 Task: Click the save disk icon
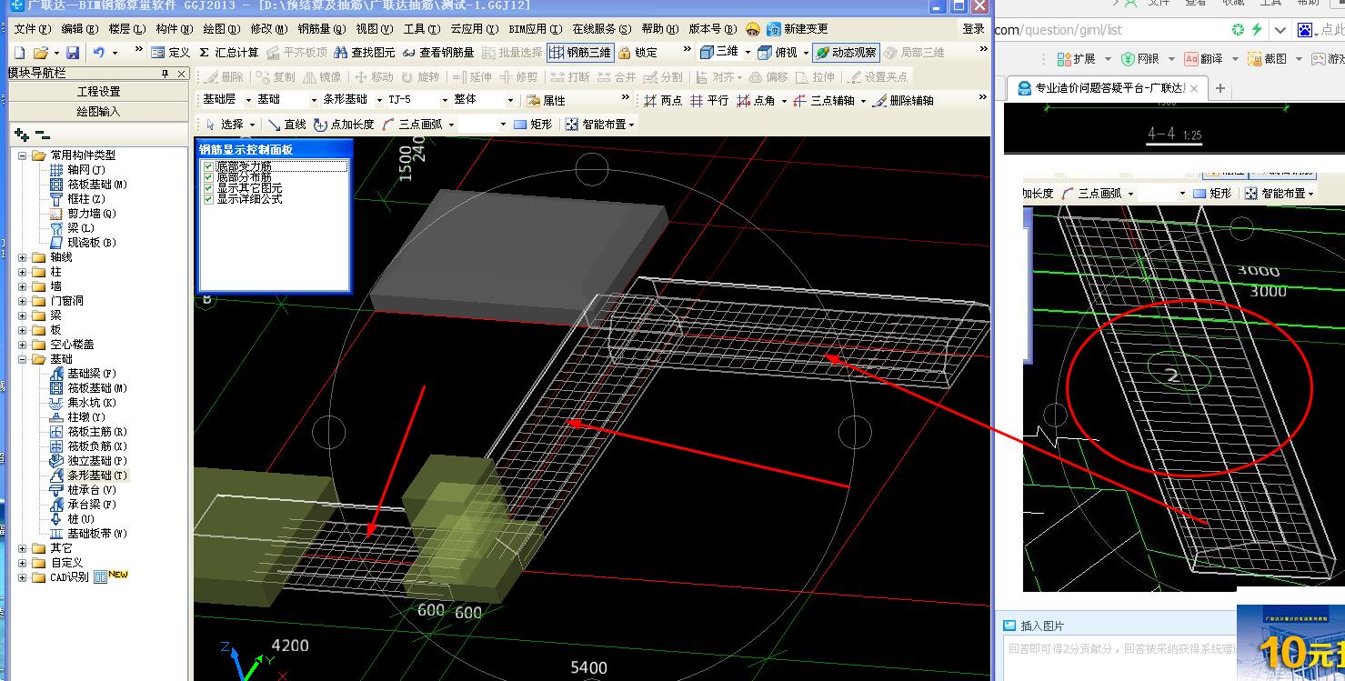pyautogui.click(x=73, y=53)
